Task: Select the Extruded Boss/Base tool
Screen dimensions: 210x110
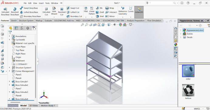Action: point(5,11)
